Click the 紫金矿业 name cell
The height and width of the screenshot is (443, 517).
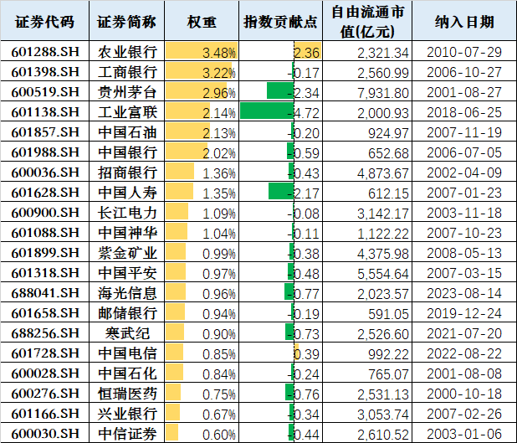126,252
